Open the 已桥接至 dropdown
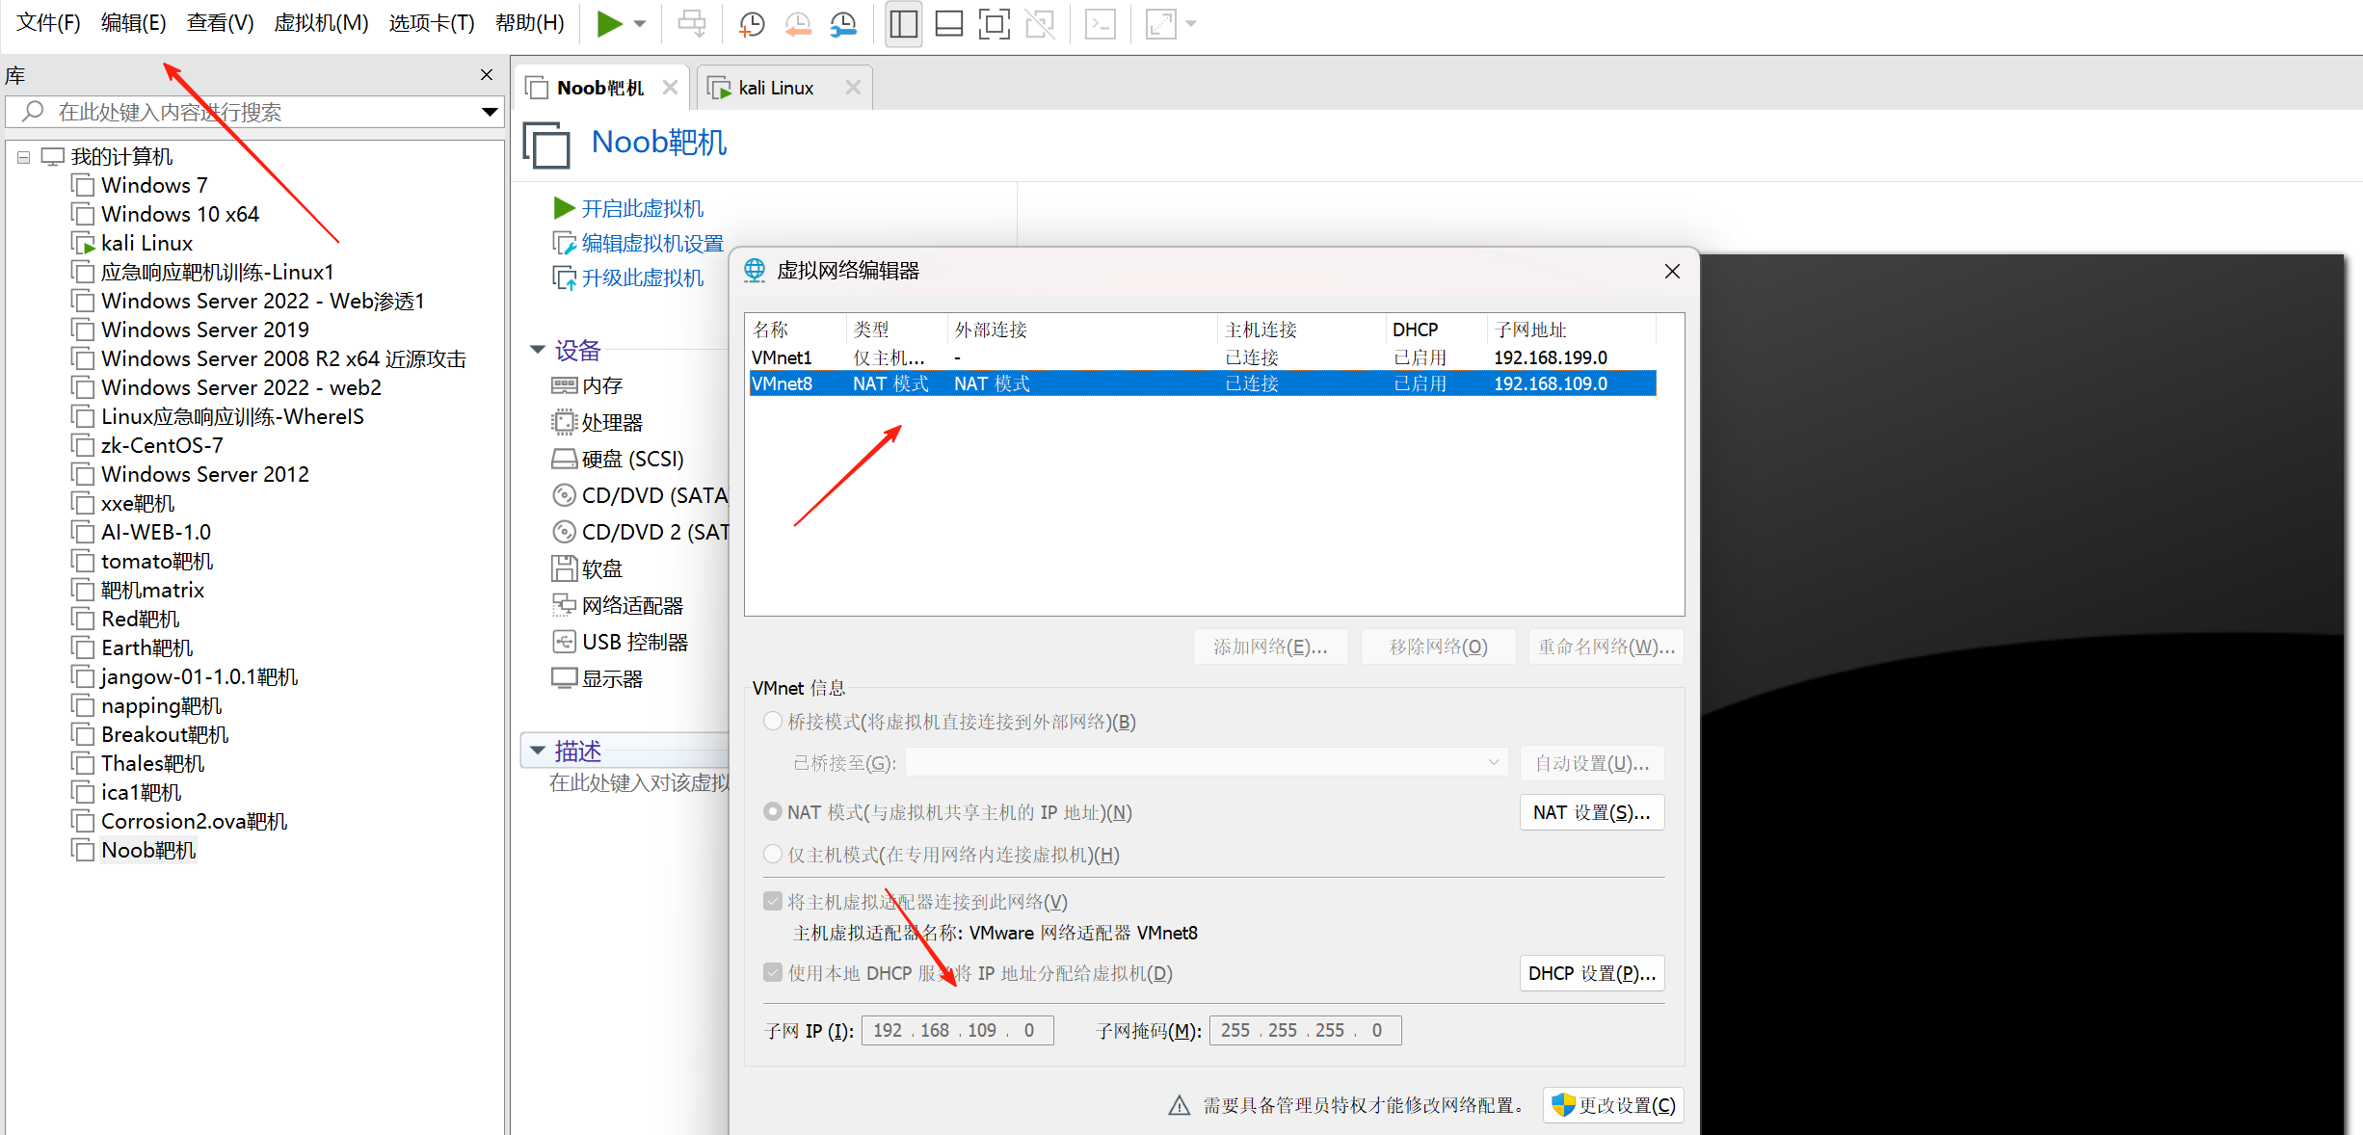This screenshot has height=1135, width=2363. click(1207, 763)
